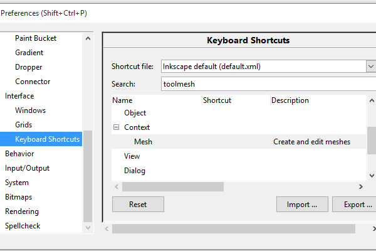Select the Mesh shortcut row

click(x=239, y=141)
